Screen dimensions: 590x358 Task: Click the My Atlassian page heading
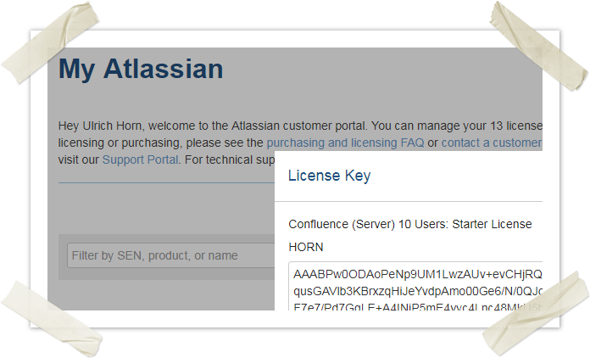pyautogui.click(x=141, y=70)
